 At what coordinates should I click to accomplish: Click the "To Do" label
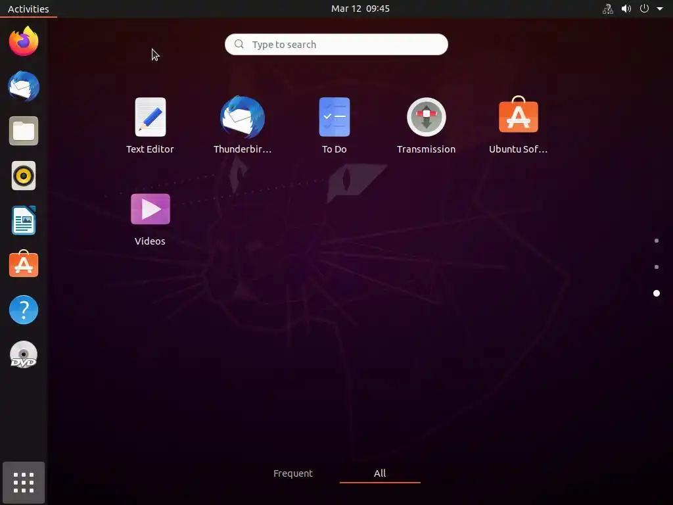[x=335, y=149]
